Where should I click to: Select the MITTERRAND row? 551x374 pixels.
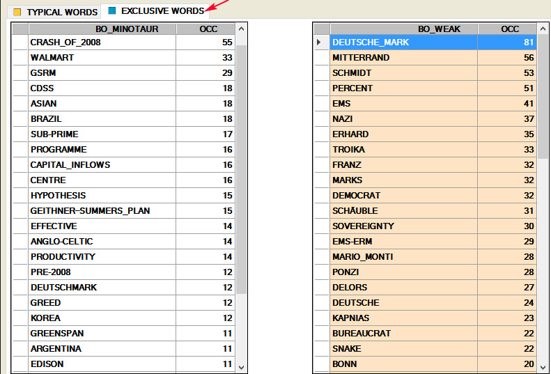click(x=426, y=57)
